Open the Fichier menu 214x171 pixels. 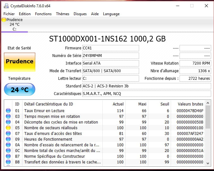(x=9, y=14)
